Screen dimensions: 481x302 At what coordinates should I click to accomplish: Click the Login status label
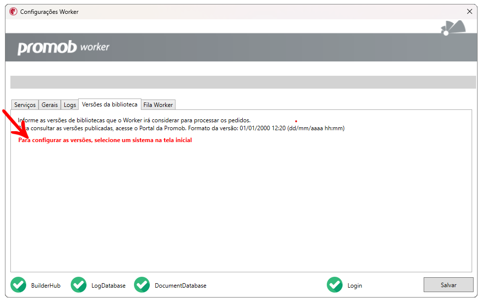(x=354, y=285)
